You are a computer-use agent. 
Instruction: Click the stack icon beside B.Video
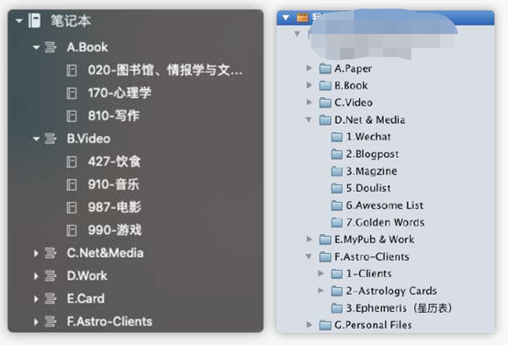coord(51,139)
